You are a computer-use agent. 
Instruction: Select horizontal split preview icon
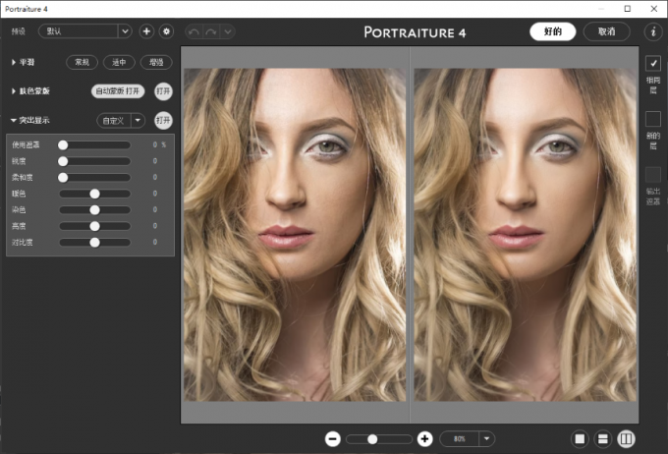point(603,439)
